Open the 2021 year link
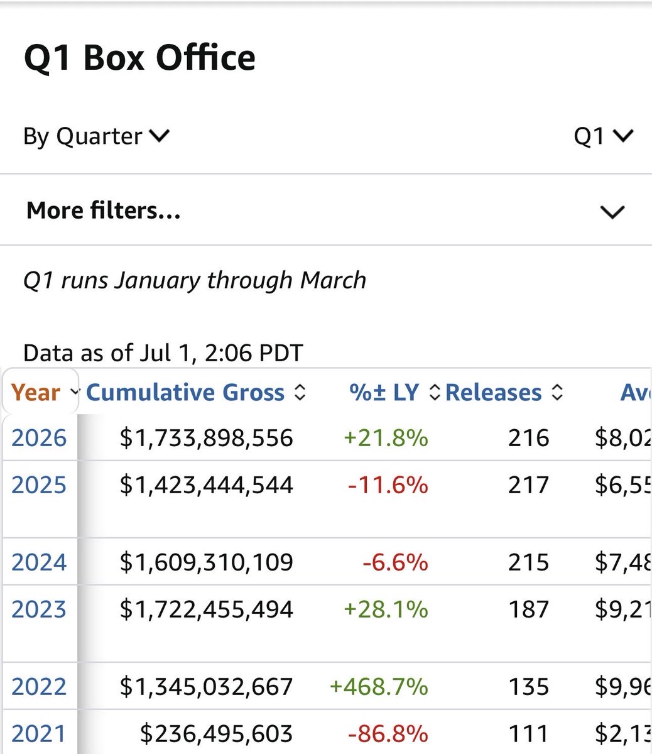This screenshot has height=754, width=652. tap(39, 733)
